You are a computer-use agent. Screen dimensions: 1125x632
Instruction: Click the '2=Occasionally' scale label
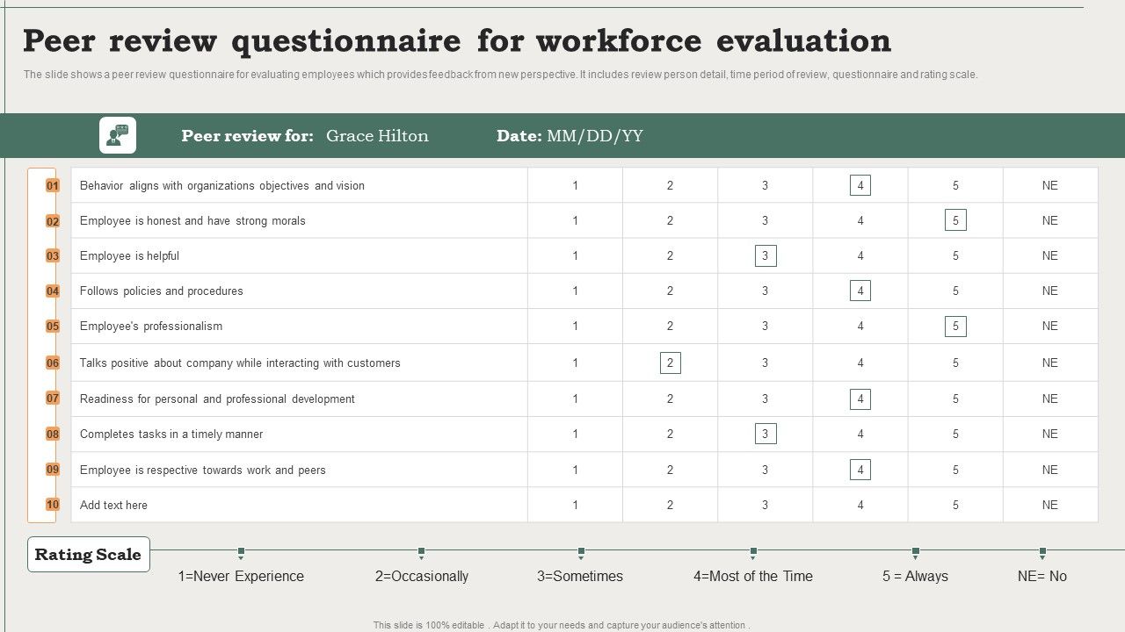(422, 576)
